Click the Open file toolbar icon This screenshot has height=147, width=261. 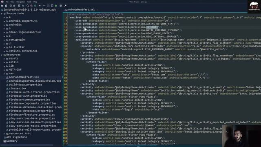coord(2,6)
